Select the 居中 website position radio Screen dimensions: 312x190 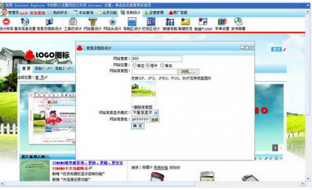click(148, 65)
